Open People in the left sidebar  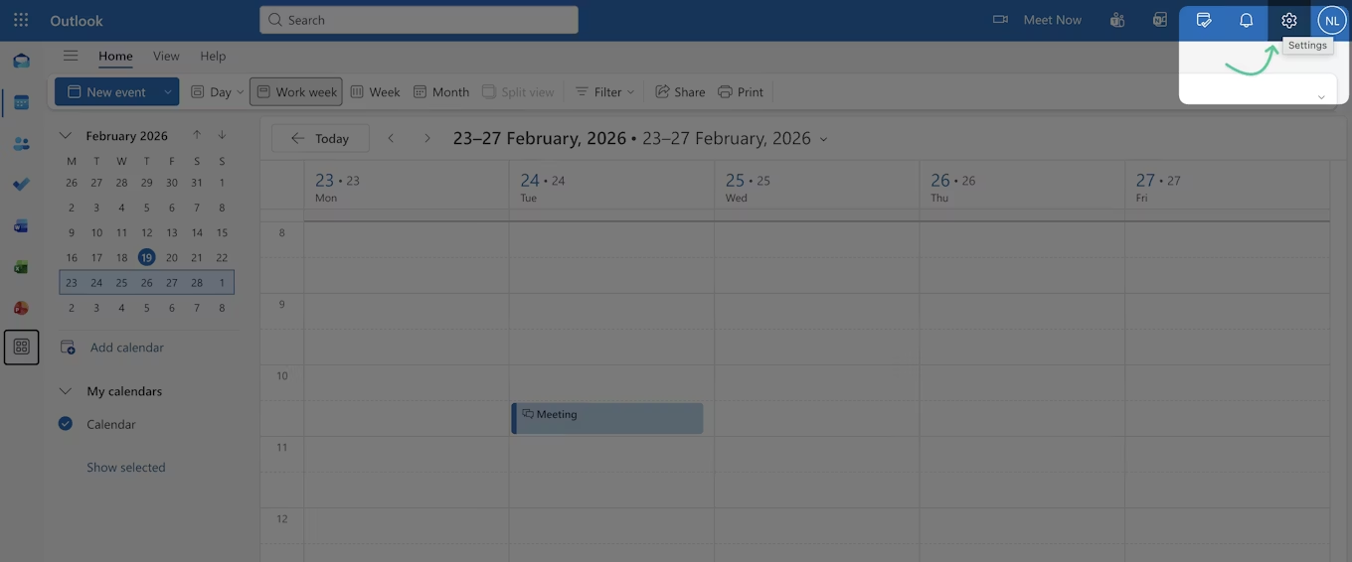pos(21,144)
